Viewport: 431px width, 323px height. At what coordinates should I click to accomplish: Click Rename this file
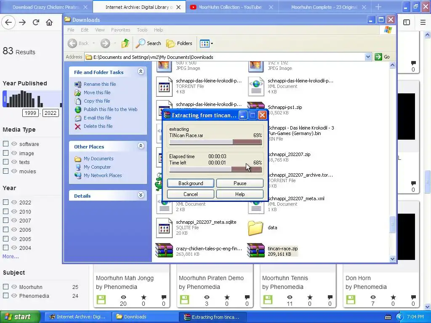coord(100,84)
